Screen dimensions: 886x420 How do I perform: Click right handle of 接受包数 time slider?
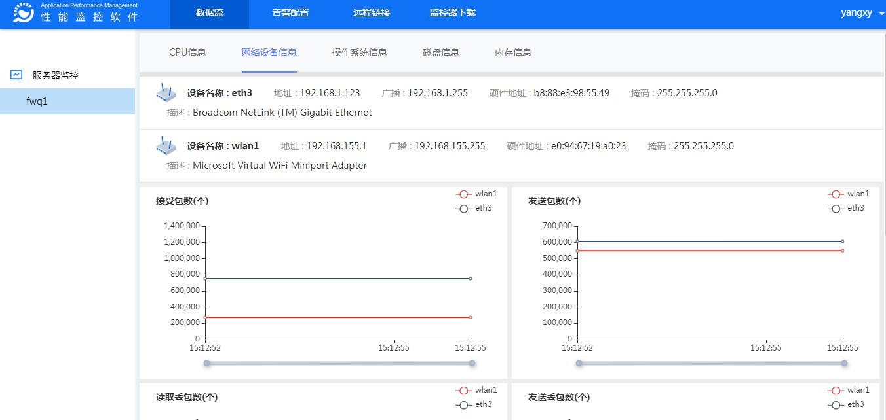pos(472,363)
